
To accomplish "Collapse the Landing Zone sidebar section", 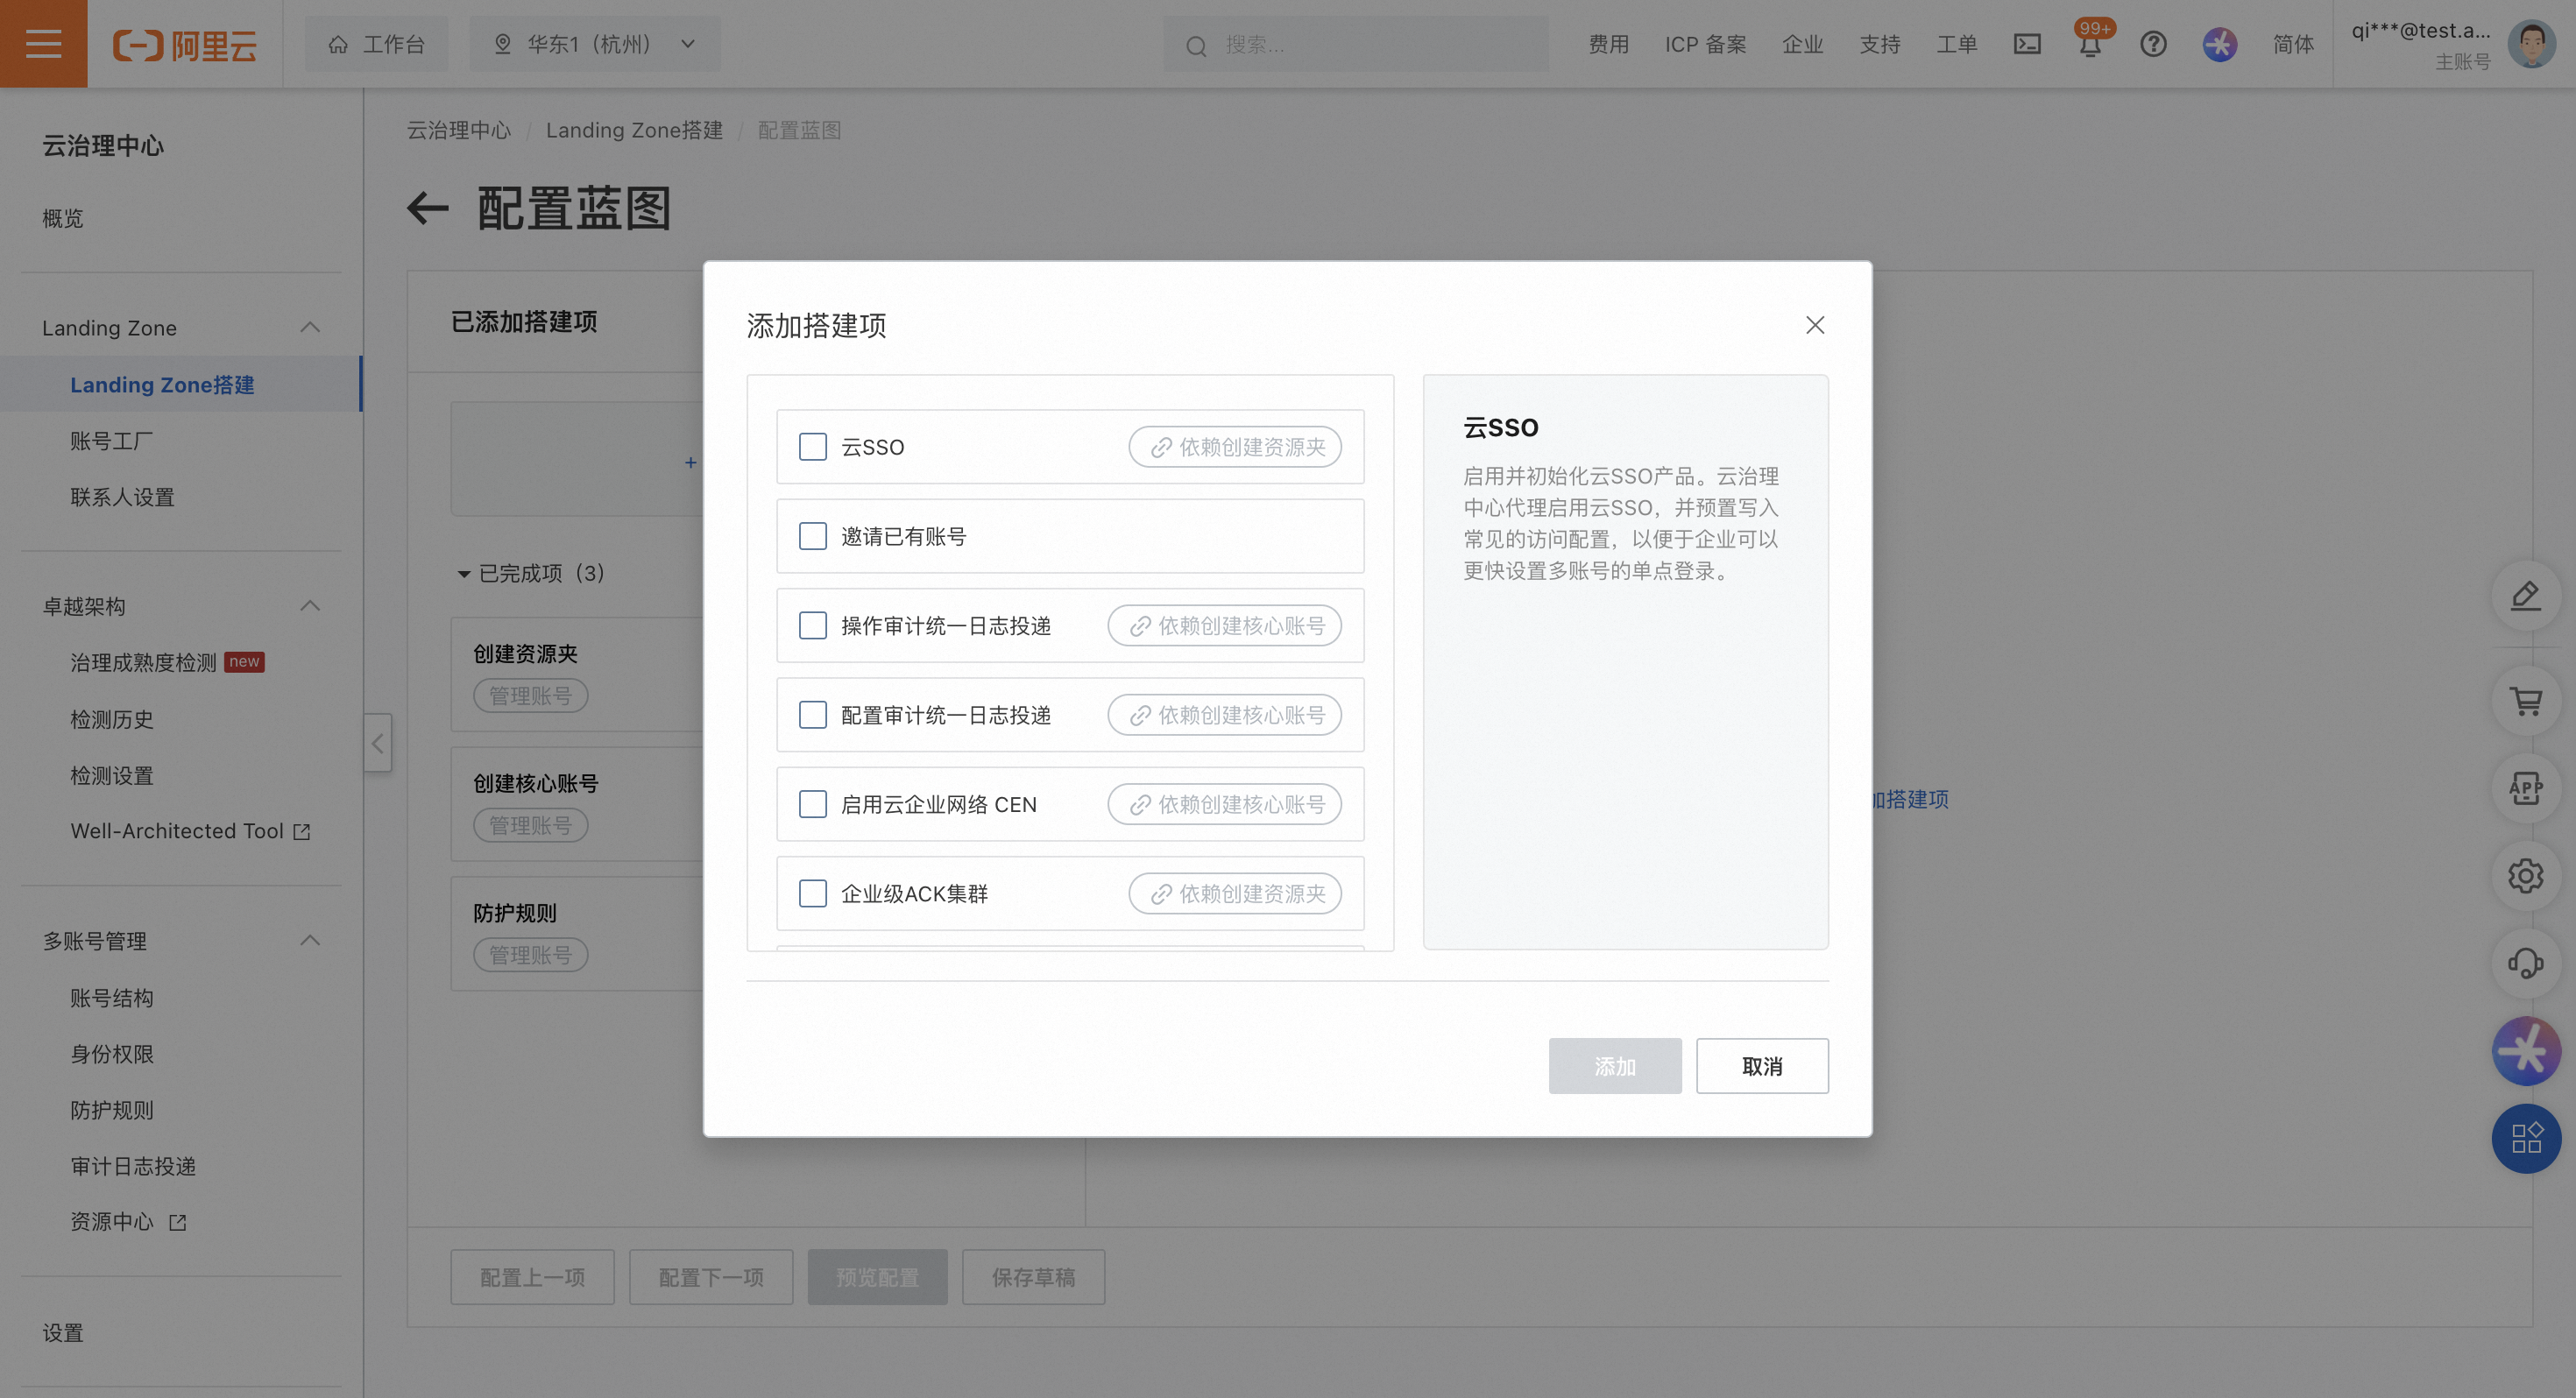I will 310,328.
